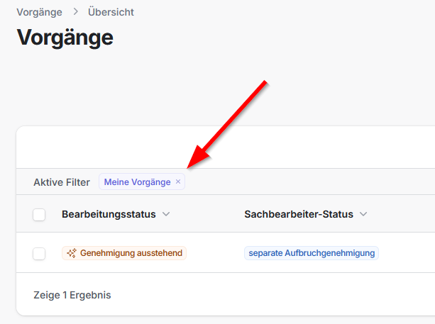Sort by Bearbeitungsstatus column header
Image resolution: width=435 pixels, height=324 pixels.
coord(109,214)
